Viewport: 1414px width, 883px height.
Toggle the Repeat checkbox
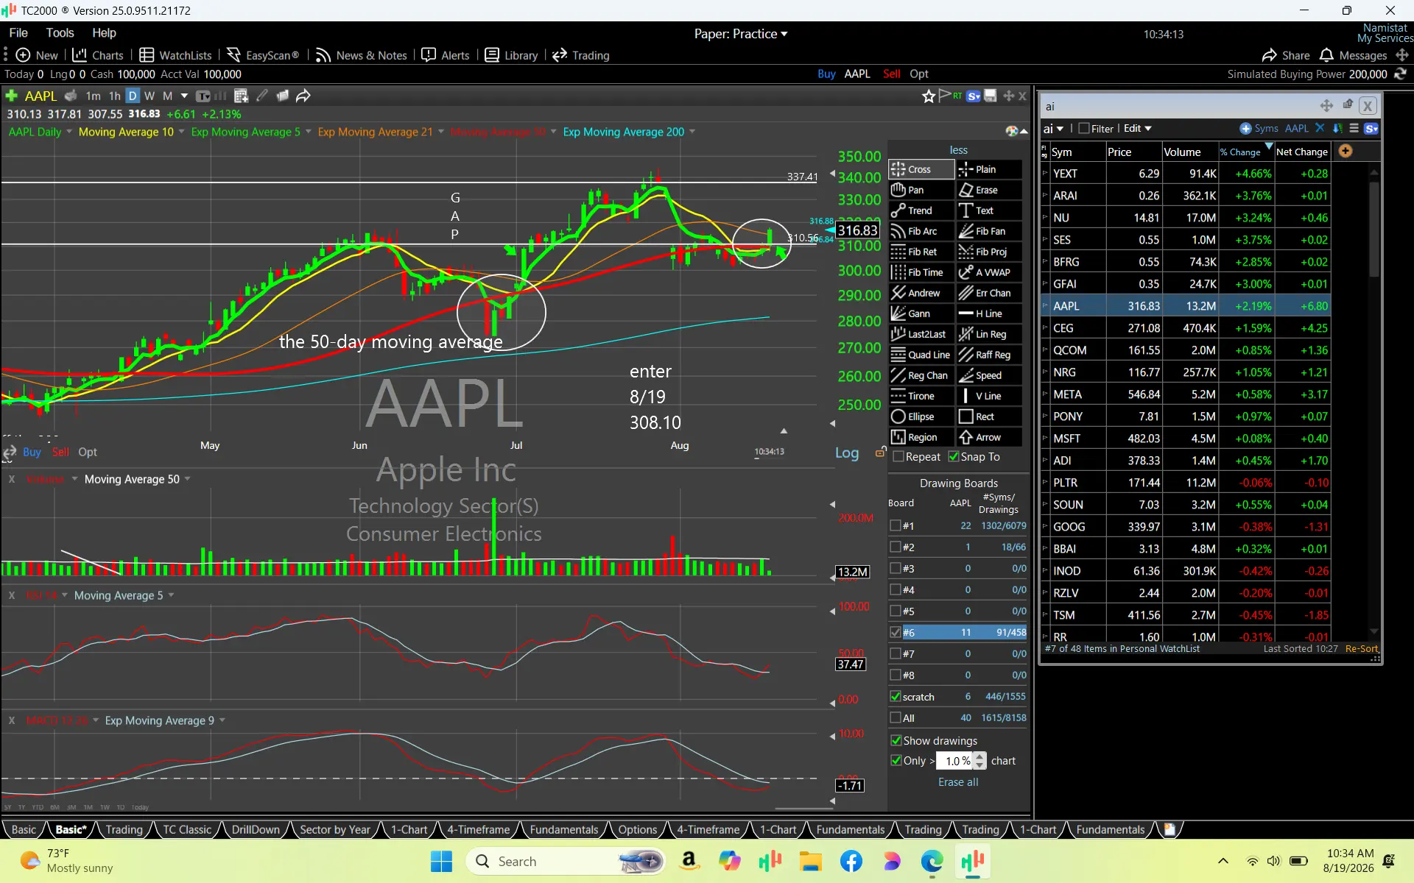(x=898, y=457)
